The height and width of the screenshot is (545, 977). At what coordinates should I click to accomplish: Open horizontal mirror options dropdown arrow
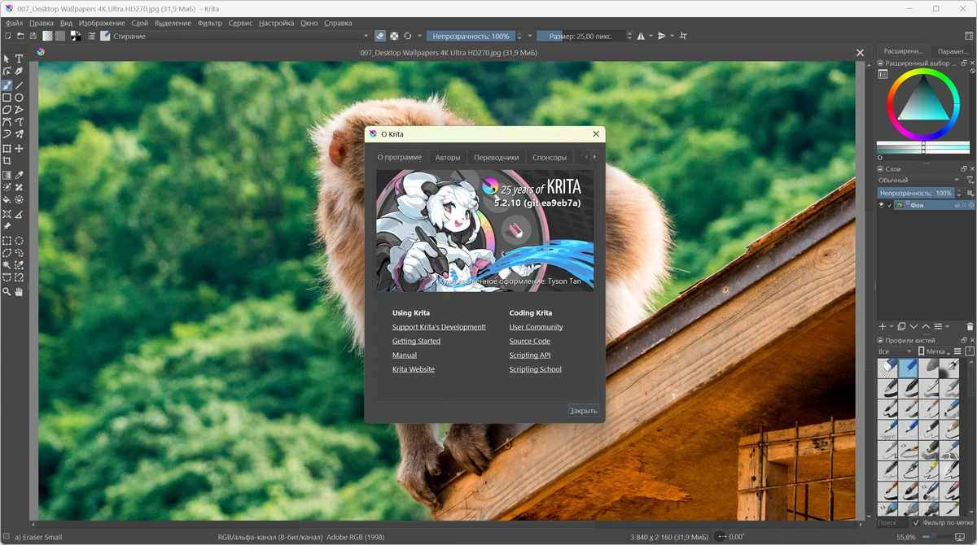pyautogui.click(x=650, y=36)
